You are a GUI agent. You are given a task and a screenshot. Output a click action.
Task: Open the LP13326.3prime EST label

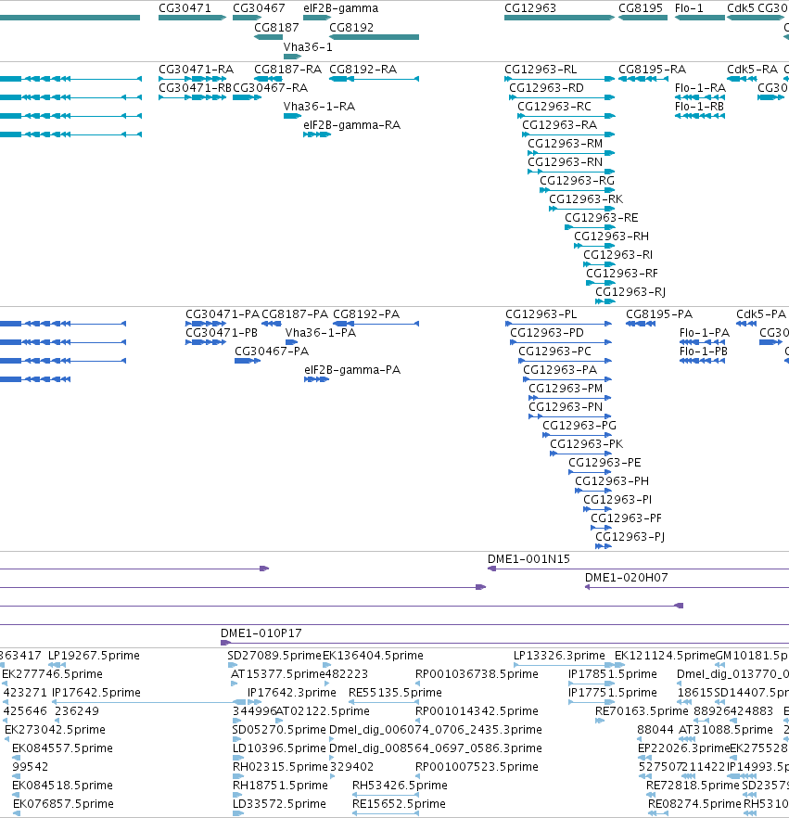pos(559,656)
